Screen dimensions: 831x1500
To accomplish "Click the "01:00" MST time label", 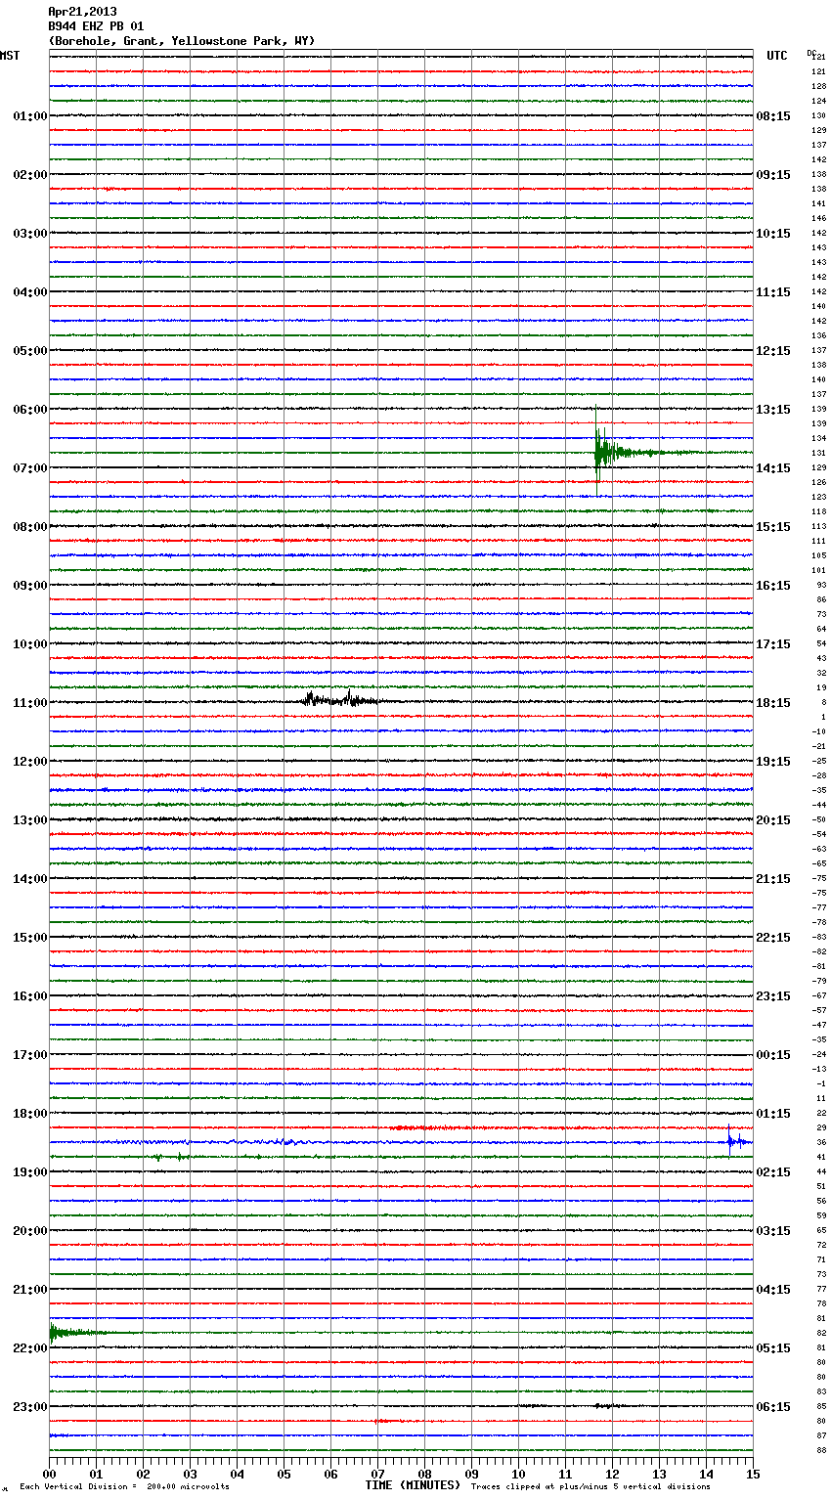I will pos(30,116).
